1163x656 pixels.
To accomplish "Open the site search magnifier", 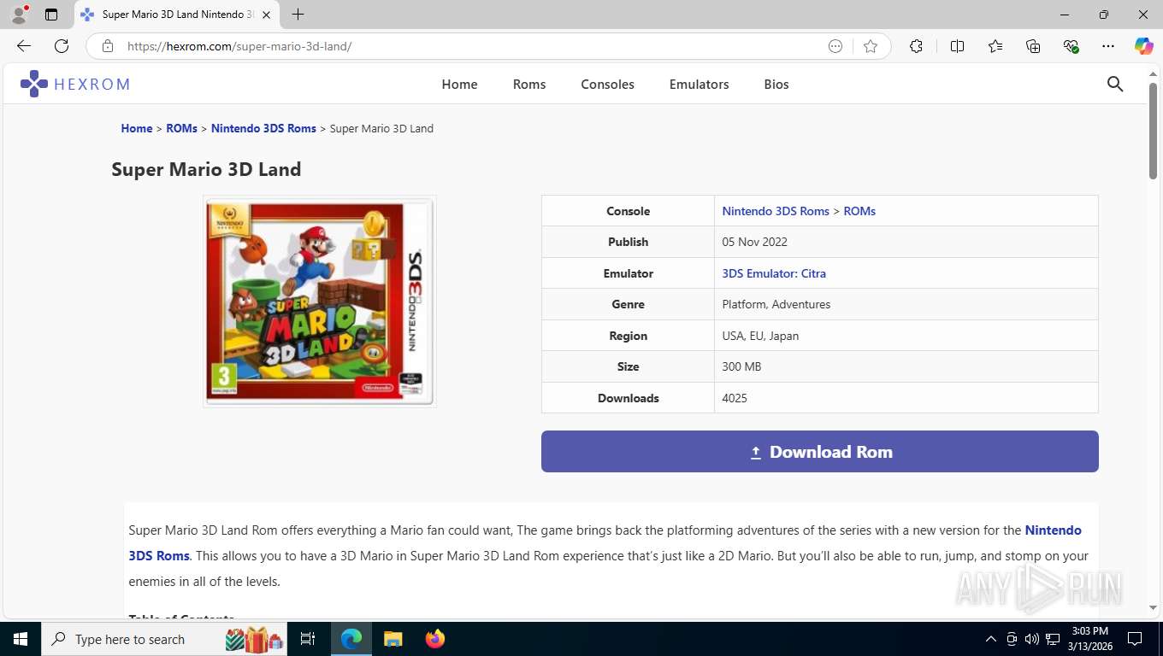I will pos(1115,84).
